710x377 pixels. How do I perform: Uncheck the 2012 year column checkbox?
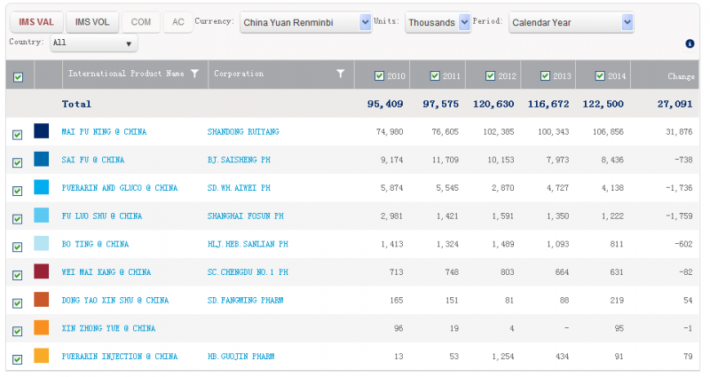pyautogui.click(x=490, y=75)
